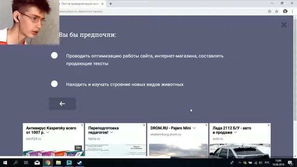
Task: Open Task View on the taskbar
Action: 26,163
